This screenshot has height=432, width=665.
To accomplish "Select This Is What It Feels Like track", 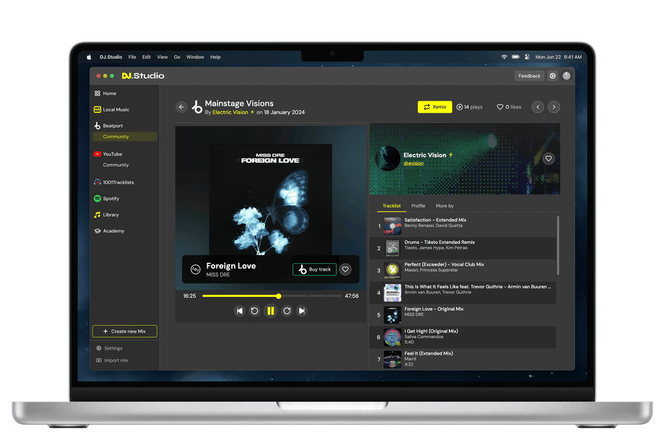I will pos(462,293).
